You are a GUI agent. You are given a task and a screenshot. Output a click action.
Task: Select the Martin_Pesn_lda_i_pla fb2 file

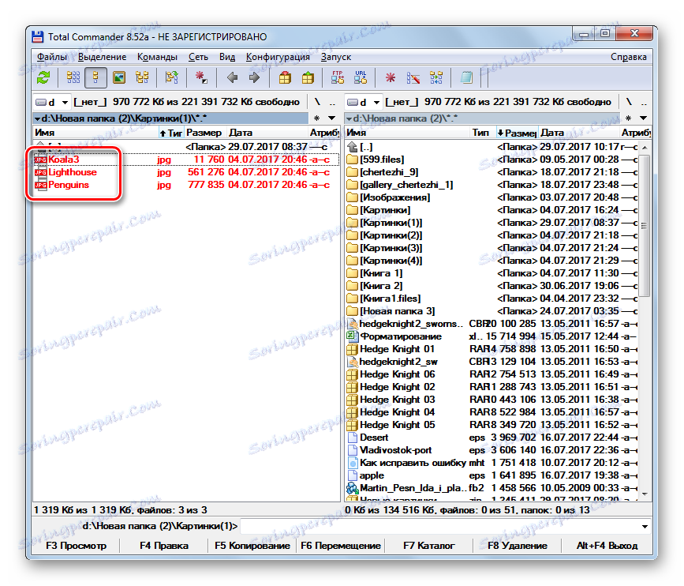pyautogui.click(x=492, y=488)
